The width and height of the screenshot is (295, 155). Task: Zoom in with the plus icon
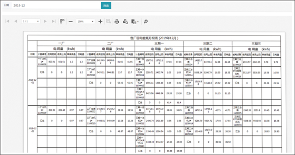click(x=100, y=21)
